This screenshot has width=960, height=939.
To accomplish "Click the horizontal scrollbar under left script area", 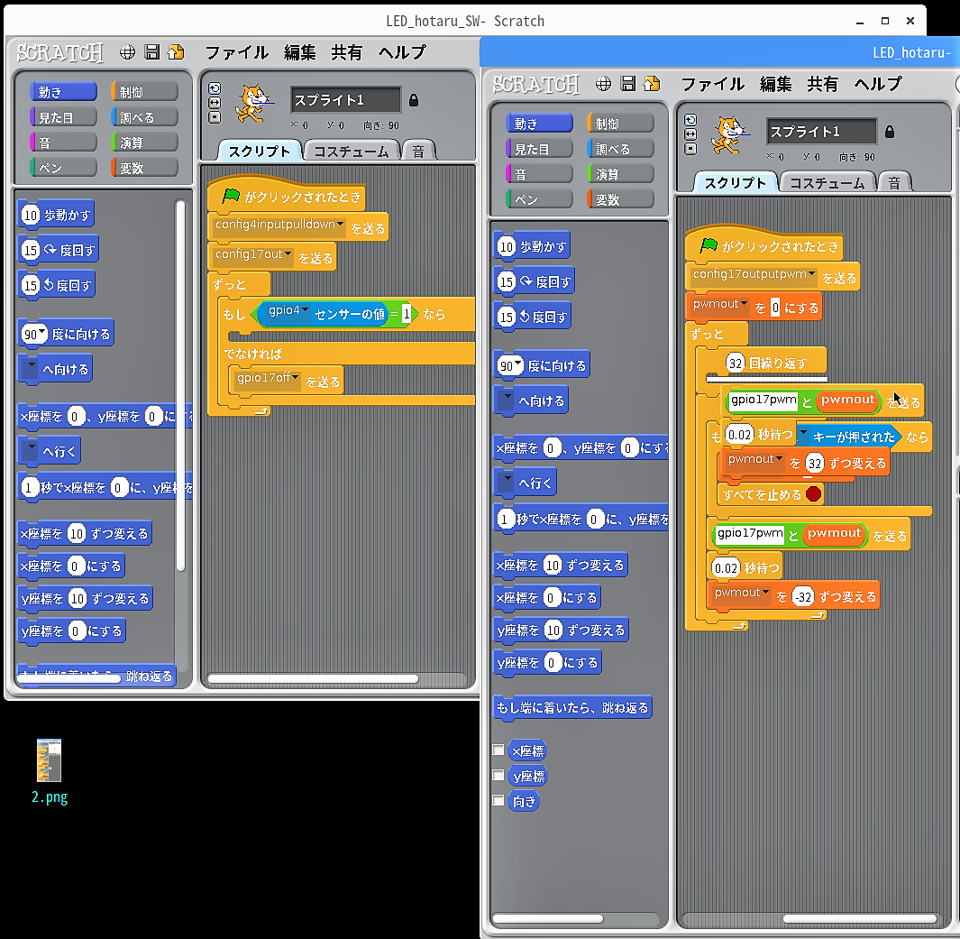I will tap(314, 678).
